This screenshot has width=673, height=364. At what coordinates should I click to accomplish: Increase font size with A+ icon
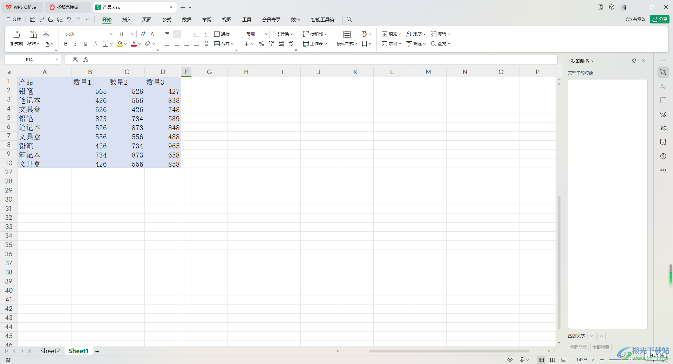coord(143,34)
